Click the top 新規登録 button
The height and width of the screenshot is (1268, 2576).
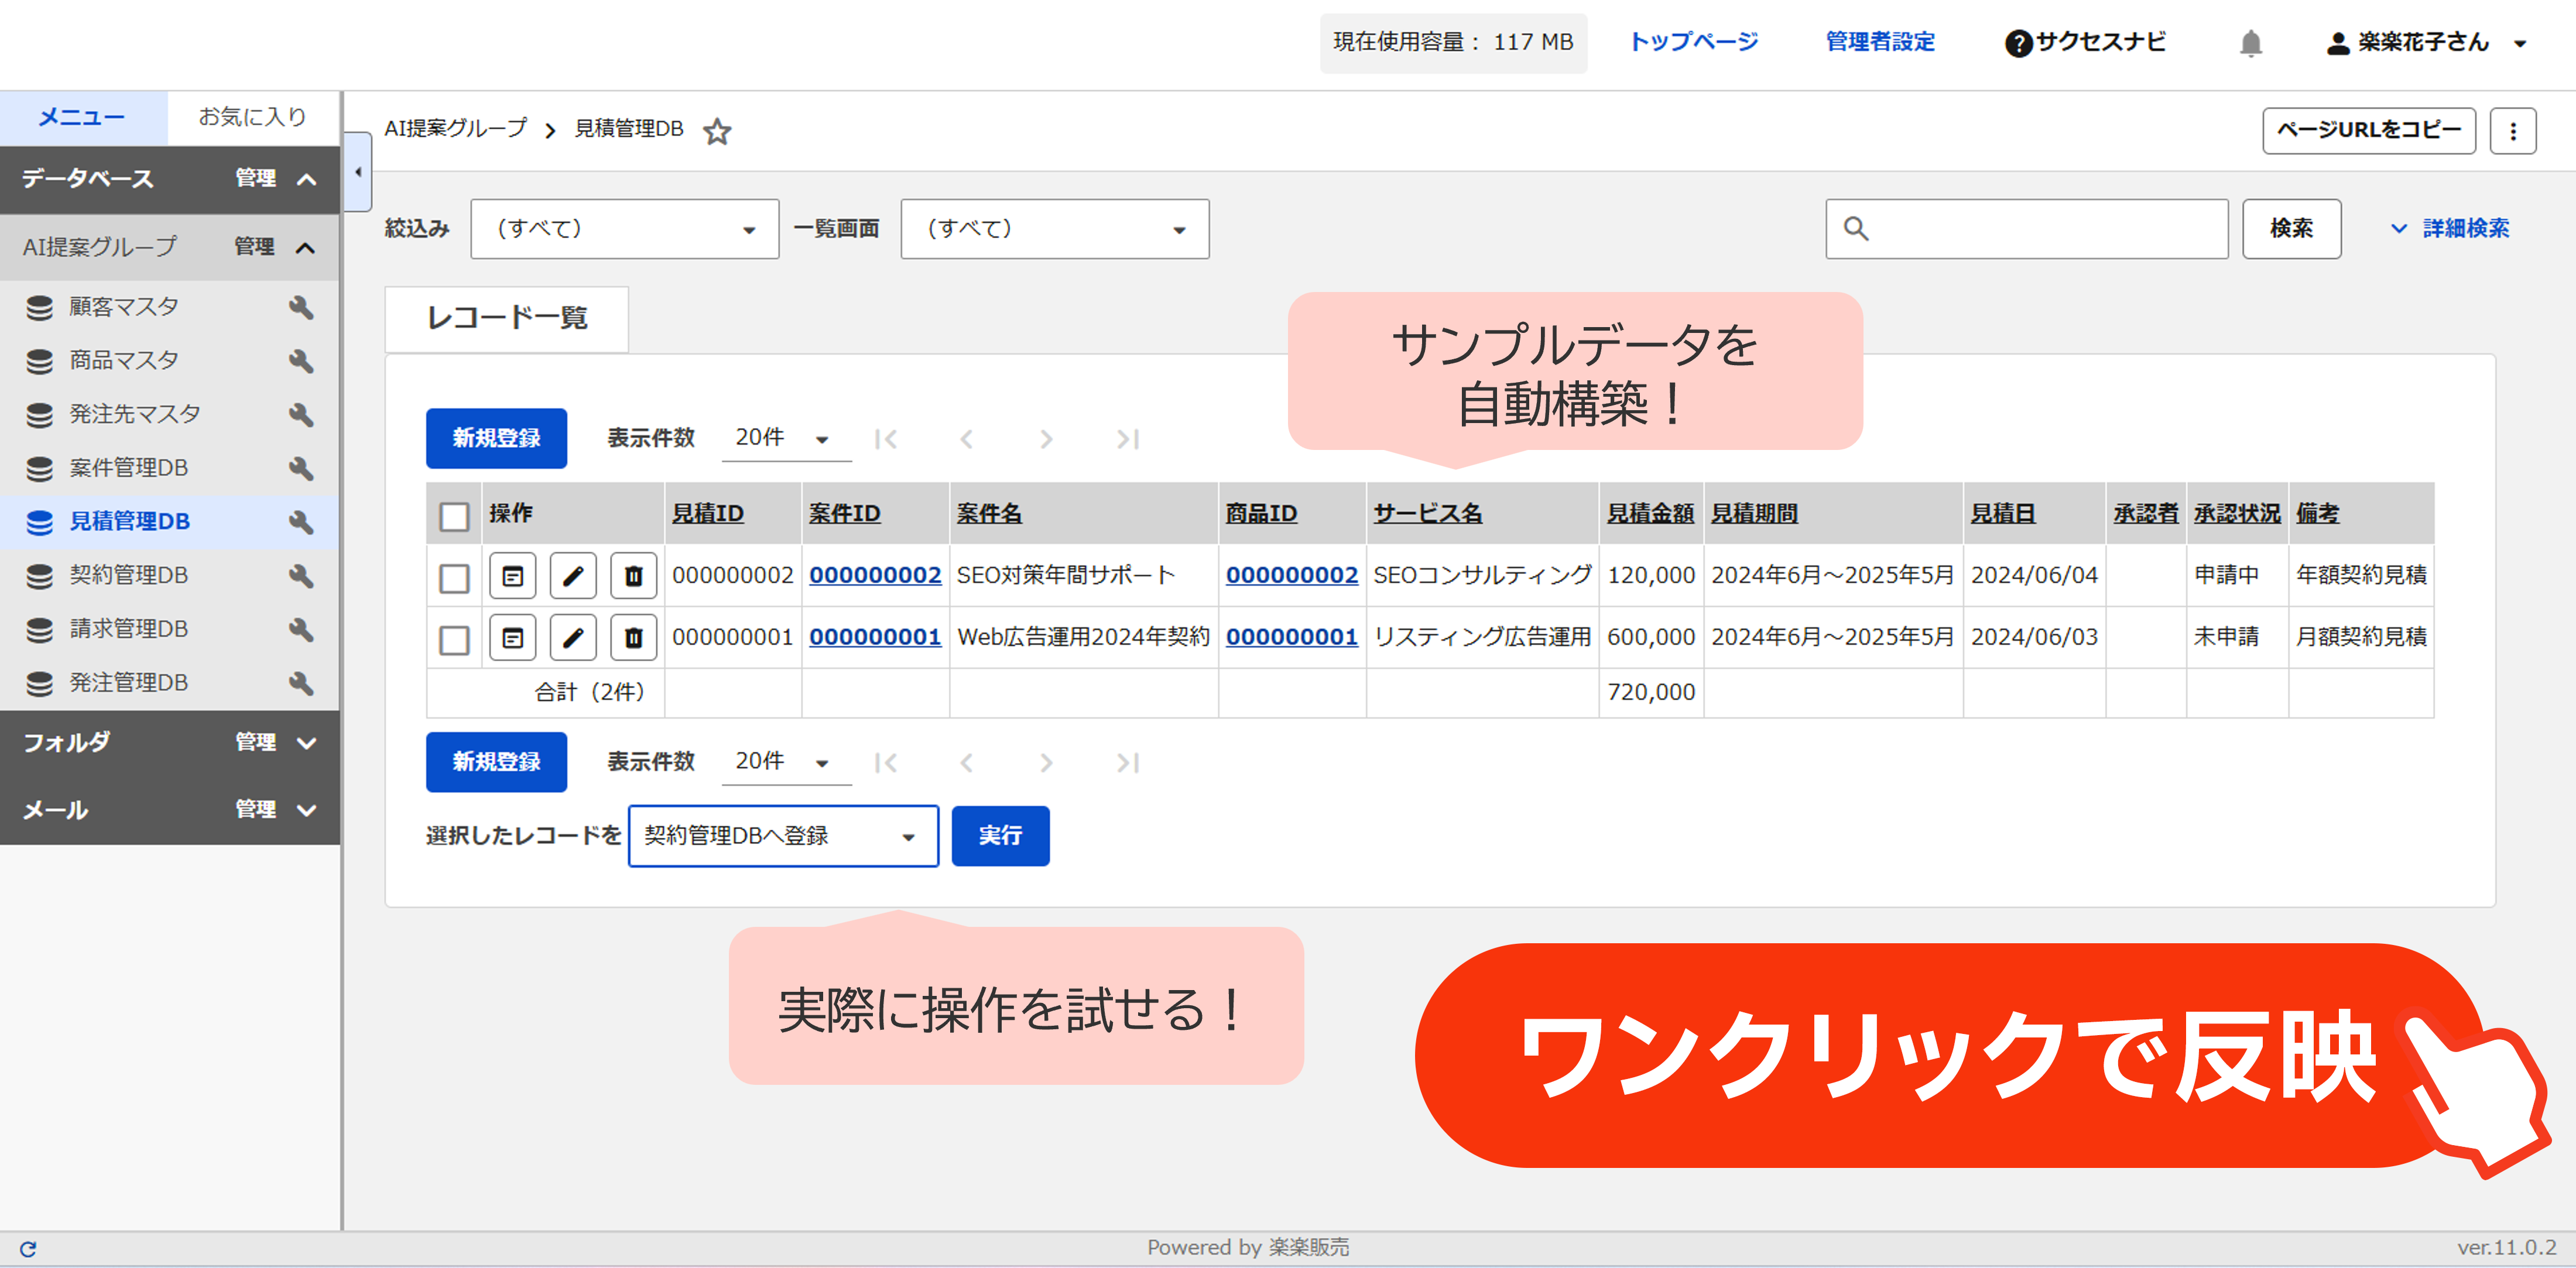pos(496,439)
